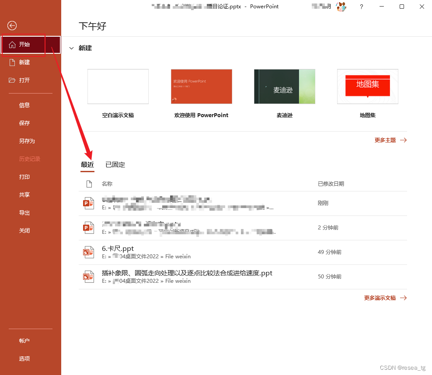The width and height of the screenshot is (432, 375).
Task: Choose 保存 in sidebar
Action: (x=24, y=123)
